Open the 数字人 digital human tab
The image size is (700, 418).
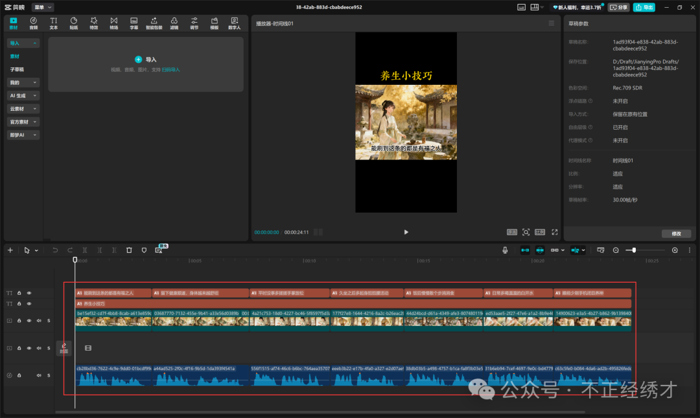click(x=235, y=23)
